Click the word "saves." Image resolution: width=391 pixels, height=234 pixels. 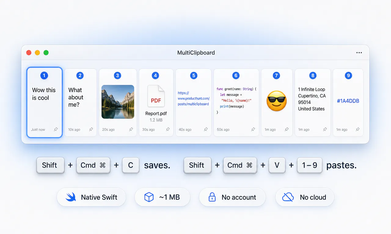tap(157, 165)
